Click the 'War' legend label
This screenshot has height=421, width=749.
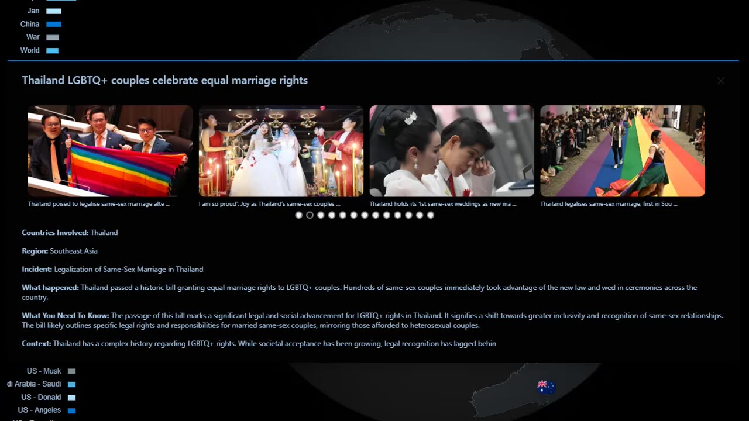(33, 37)
